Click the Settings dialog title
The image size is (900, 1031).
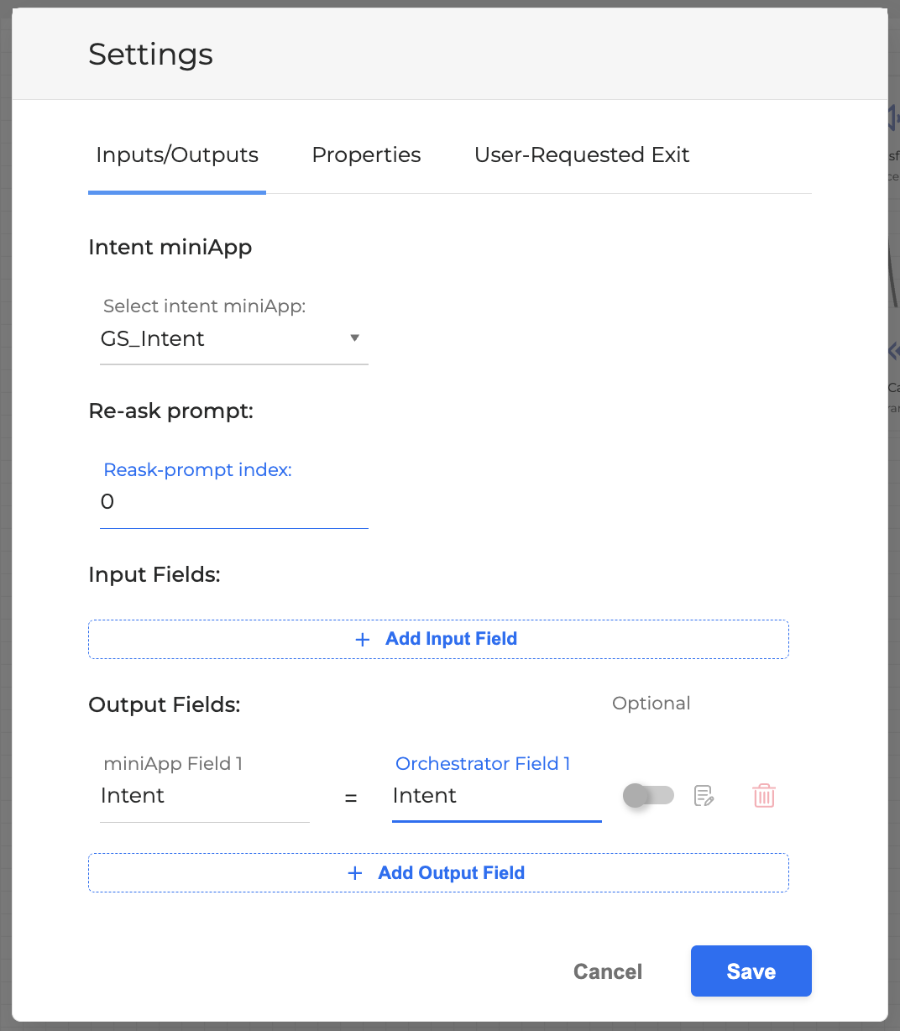click(151, 55)
